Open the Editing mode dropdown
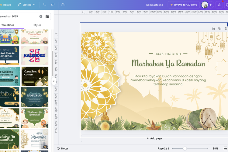The image size is (228, 152). pyautogui.click(x=26, y=5)
